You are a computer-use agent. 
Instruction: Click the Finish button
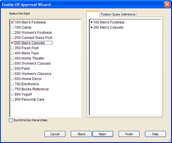[129, 134]
